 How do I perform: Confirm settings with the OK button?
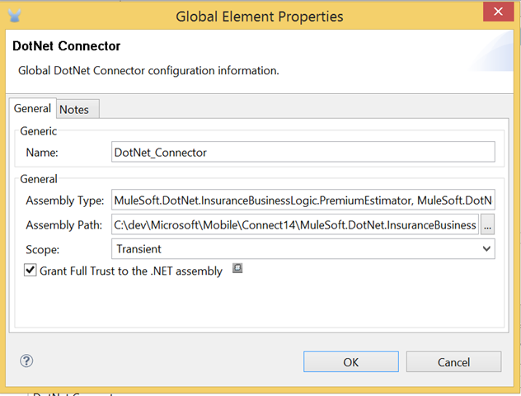pyautogui.click(x=350, y=361)
